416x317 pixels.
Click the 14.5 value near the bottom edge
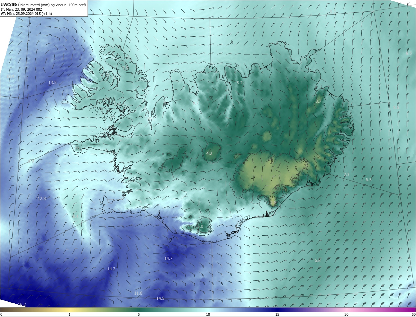point(160,298)
